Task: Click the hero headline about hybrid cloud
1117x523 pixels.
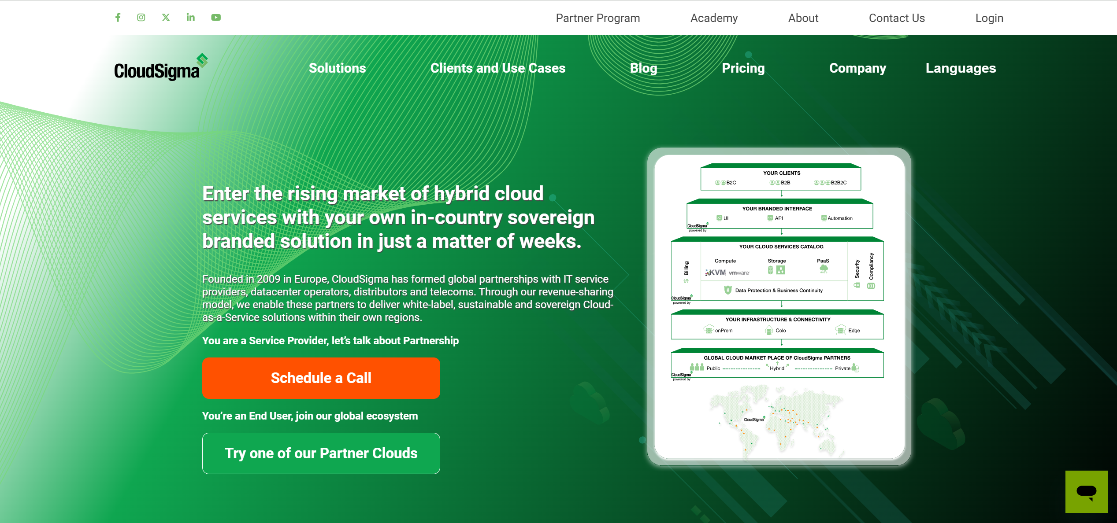Action: [398, 217]
